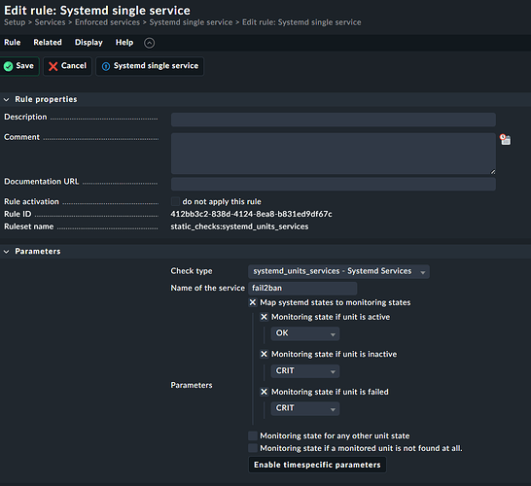Uncheck 'Map systemd states to monitoring states'
This screenshot has height=486, width=531.
[x=253, y=302]
